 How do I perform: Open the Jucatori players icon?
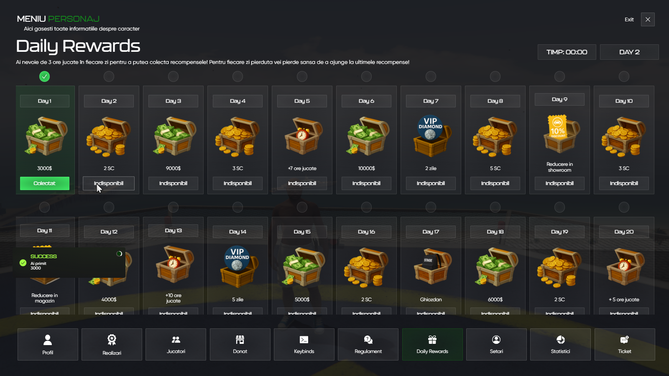pyautogui.click(x=176, y=340)
